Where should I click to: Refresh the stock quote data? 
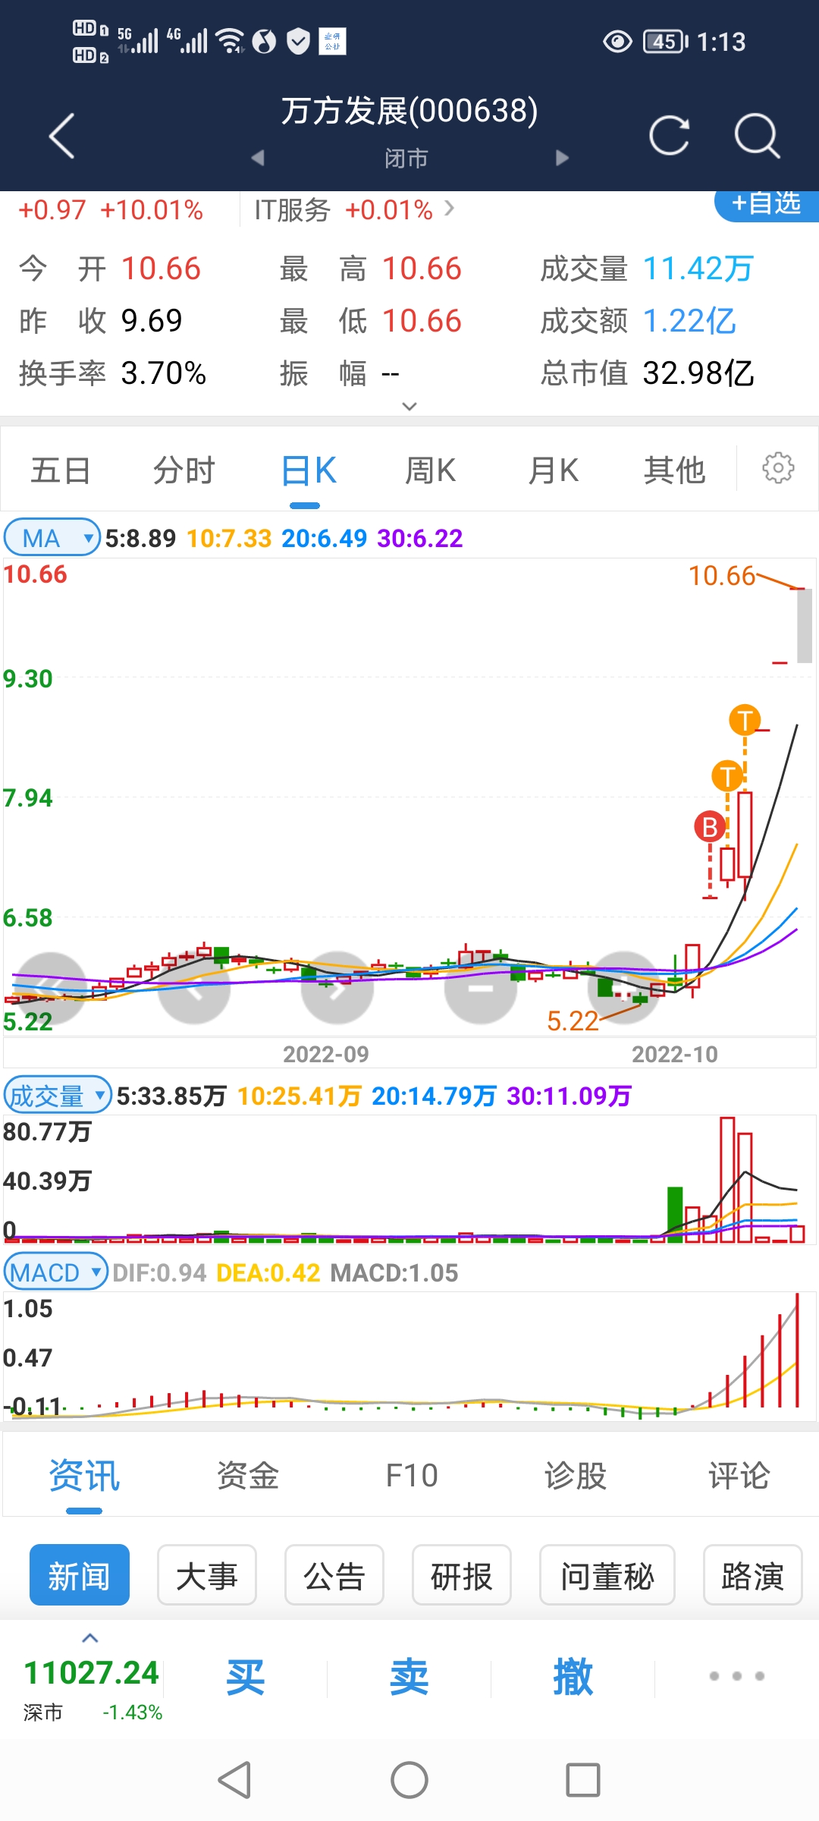(x=669, y=136)
